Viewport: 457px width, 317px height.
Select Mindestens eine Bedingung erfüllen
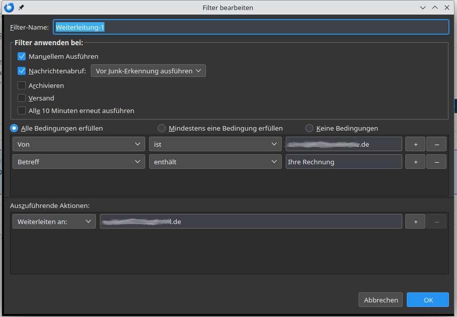point(162,128)
